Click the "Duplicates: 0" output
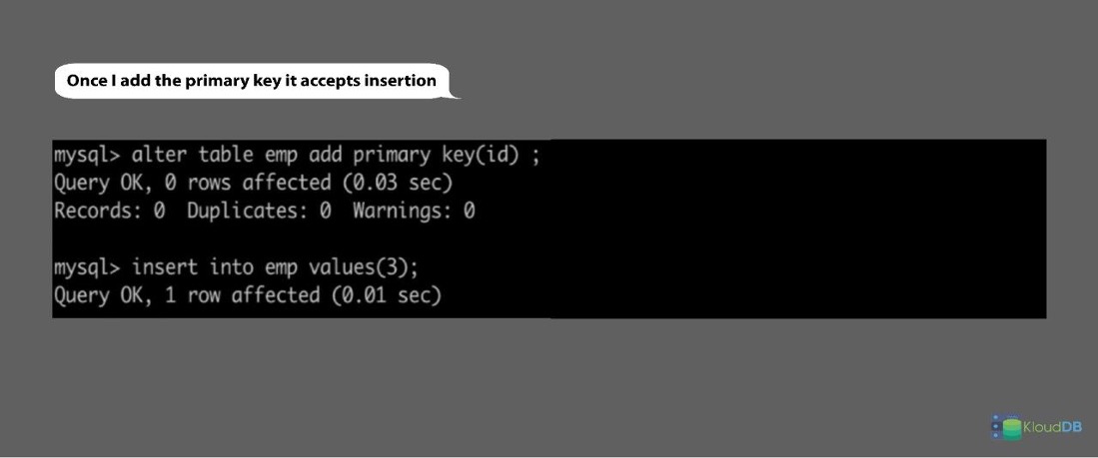This screenshot has width=1098, height=458. pos(258,211)
